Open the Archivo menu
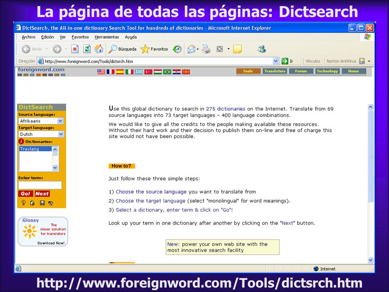The height and width of the screenshot is (292, 389). tap(28, 37)
